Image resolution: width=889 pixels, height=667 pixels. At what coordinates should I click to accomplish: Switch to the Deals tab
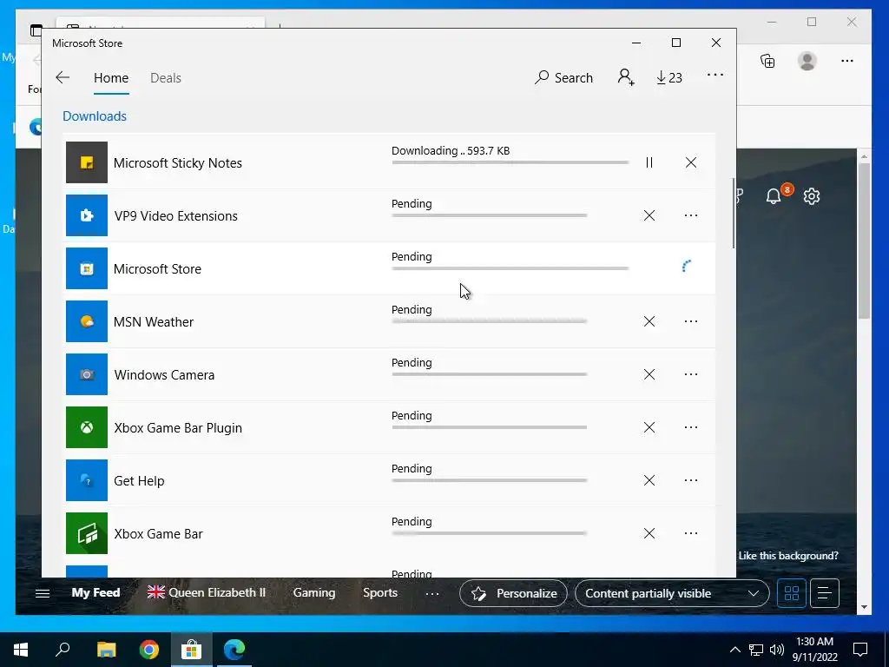coord(166,77)
